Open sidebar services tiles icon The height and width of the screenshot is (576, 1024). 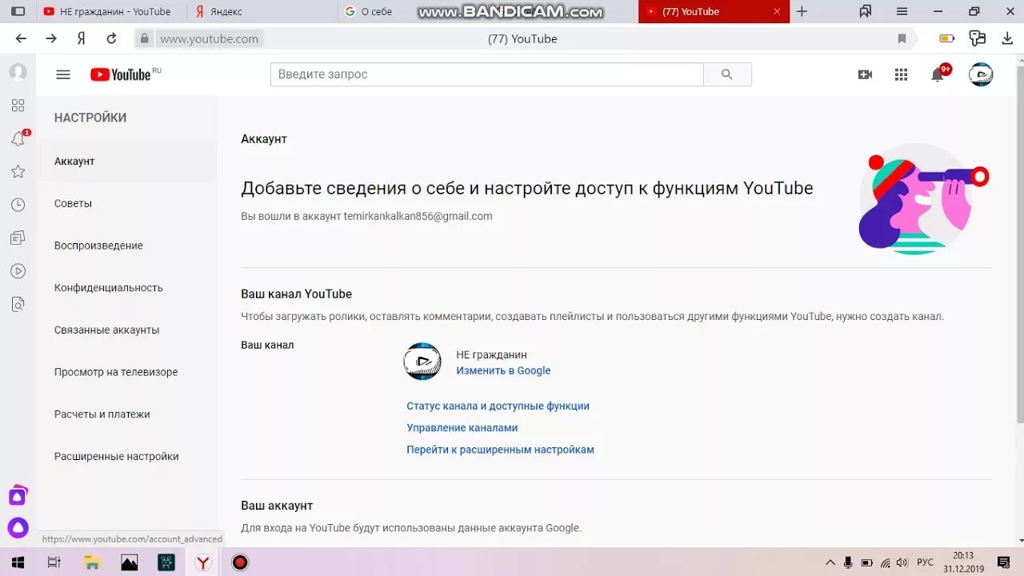click(x=18, y=106)
